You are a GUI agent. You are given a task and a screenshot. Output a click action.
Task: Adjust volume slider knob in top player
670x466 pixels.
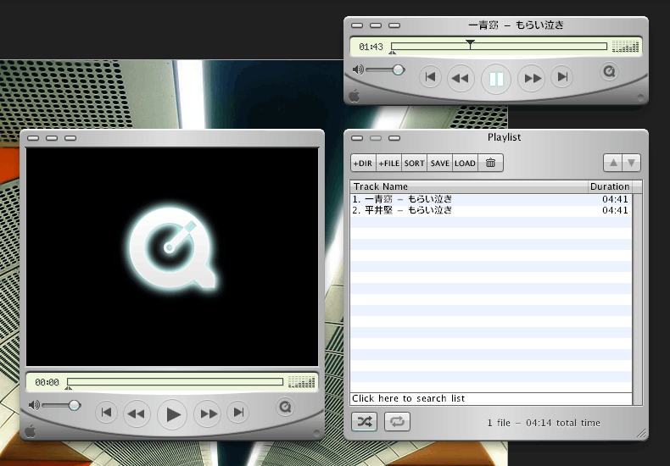399,69
